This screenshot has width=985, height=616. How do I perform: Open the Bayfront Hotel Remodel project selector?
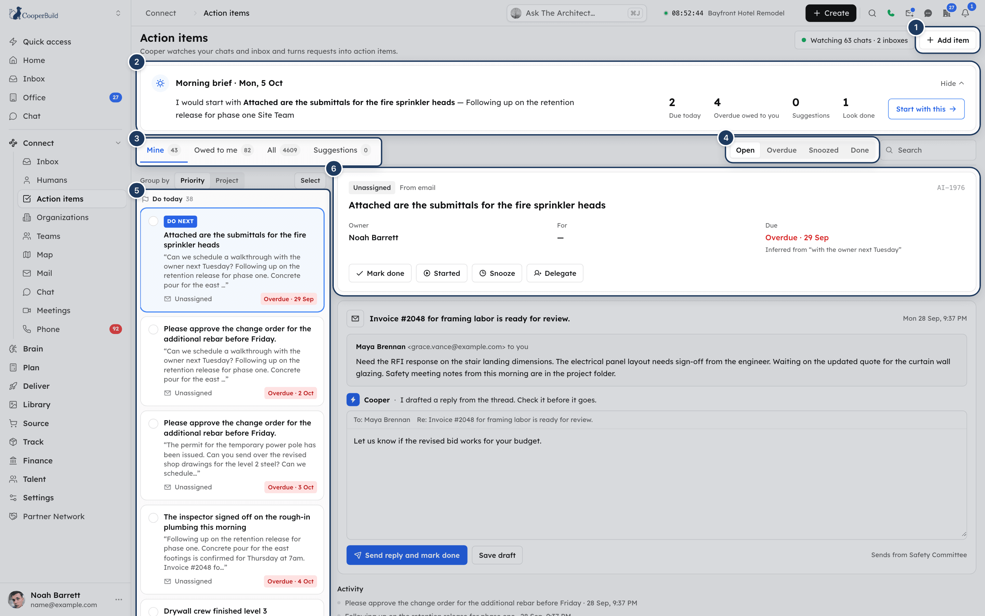746,13
